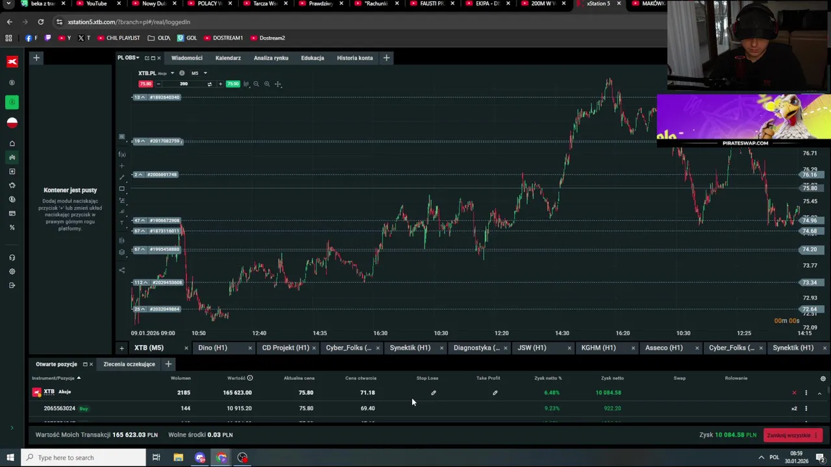Click the XTB.PL instrument info icon

coord(182,73)
